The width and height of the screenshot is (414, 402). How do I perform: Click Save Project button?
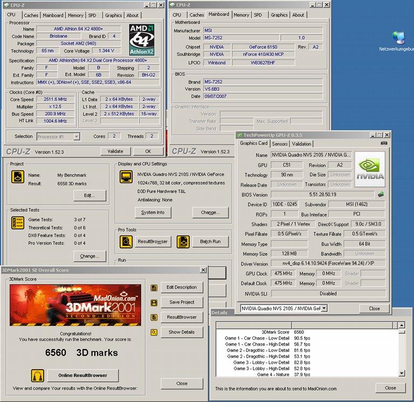tap(182, 302)
